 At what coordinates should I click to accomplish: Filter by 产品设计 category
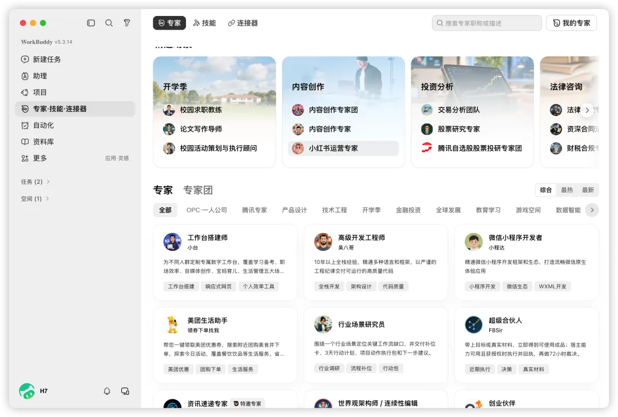(295, 210)
